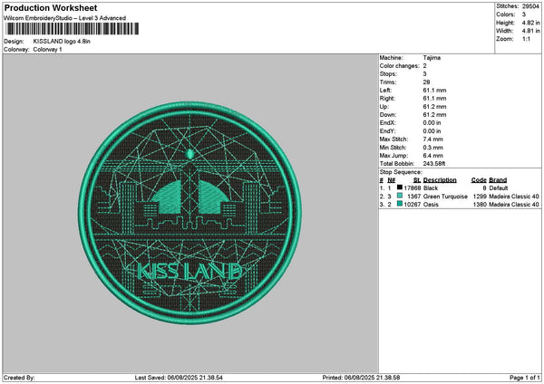544x384 pixels.
Task: Click thread code 1380
Action: pos(480,205)
